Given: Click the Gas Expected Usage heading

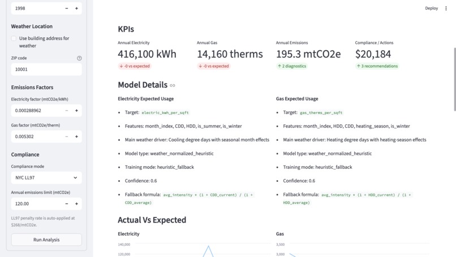Looking at the screenshot, I should [297, 99].
